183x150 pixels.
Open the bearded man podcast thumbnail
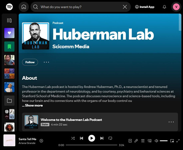coord(9,127)
